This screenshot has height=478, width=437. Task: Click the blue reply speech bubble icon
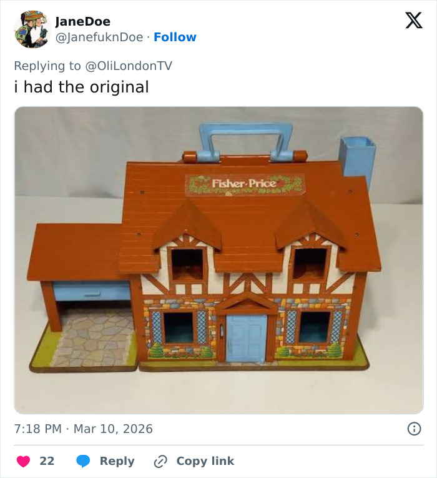tap(84, 461)
